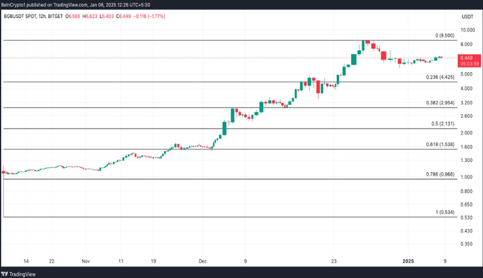Viewport: 483px width, 278px height.
Task: Click the USDT currency button
Action: (x=467, y=17)
